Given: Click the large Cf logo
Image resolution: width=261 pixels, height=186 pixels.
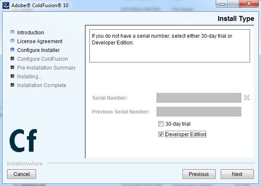Looking at the screenshot, I should tap(23, 141).
